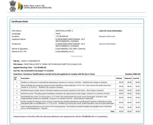This screenshot has height=125, width=153.
Task: Click the File No. CA031112202400135 text
Action: (29, 61)
